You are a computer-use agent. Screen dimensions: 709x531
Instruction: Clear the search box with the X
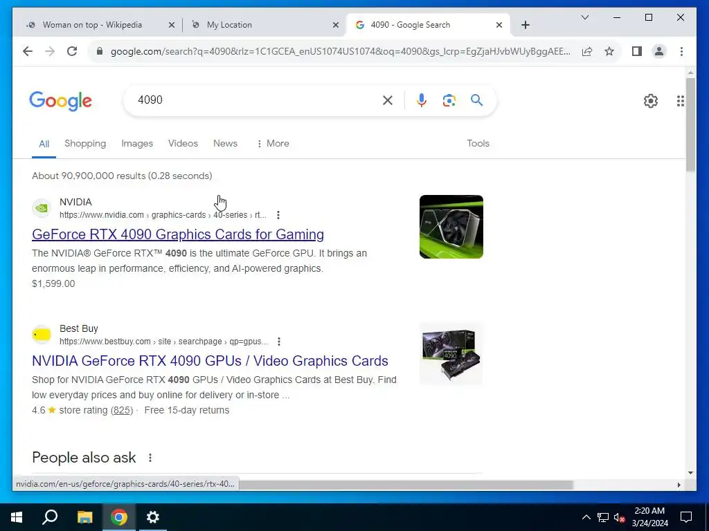388,100
